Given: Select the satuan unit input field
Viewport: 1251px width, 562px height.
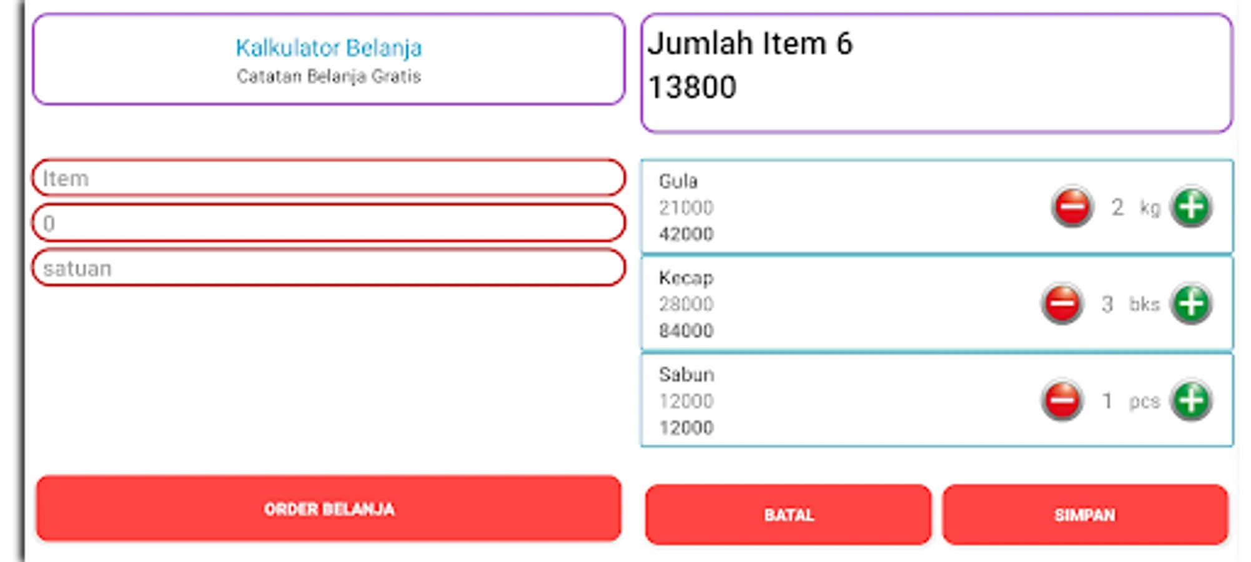Looking at the screenshot, I should coord(329,269).
